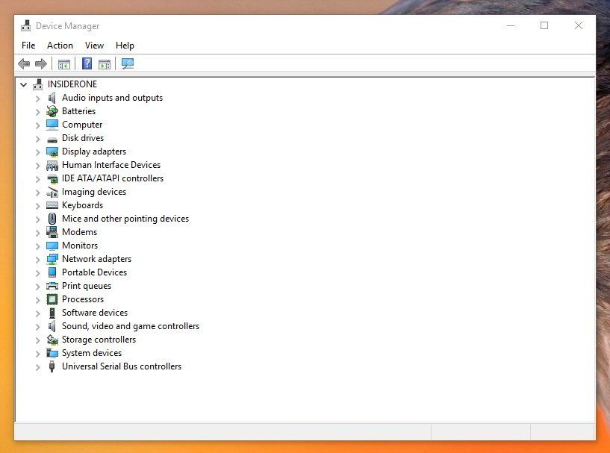Click the Processors device icon
This screenshot has height=453, width=610.
(52, 299)
